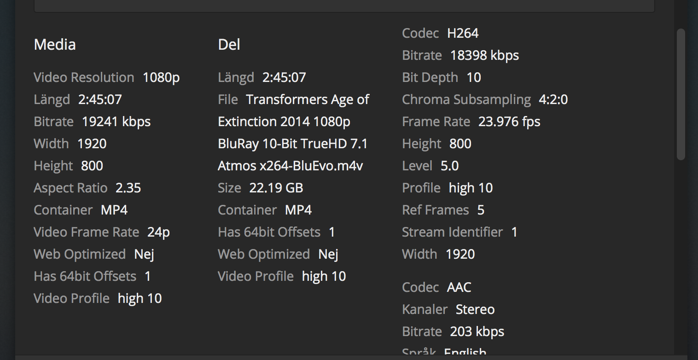Click the 203 kbps audio bitrate value
Viewport: 698px width, 360px height.
click(477, 331)
